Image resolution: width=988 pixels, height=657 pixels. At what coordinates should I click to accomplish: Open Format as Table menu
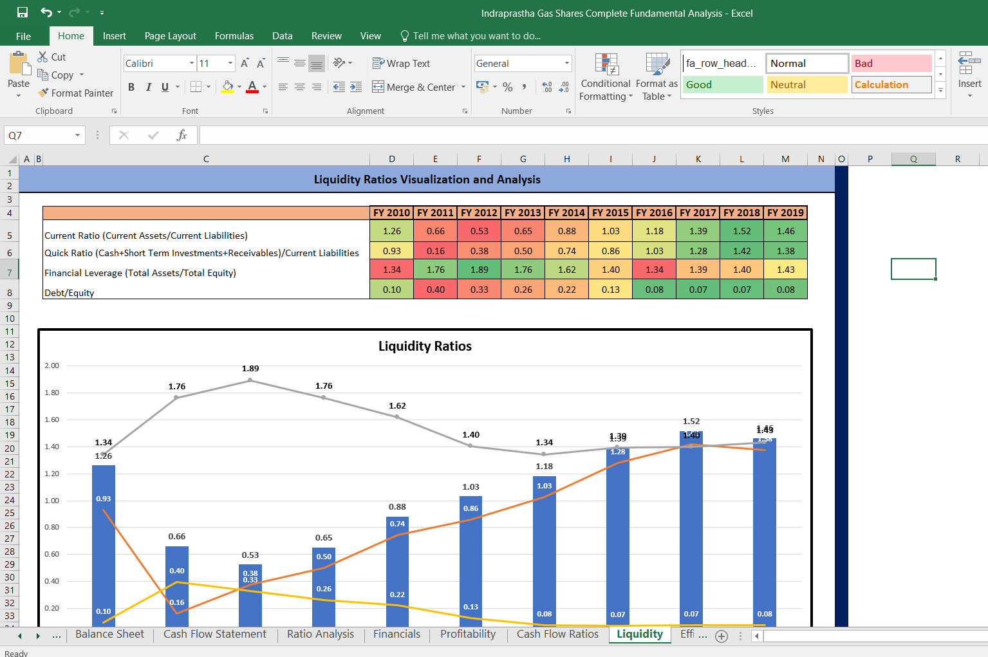click(657, 77)
